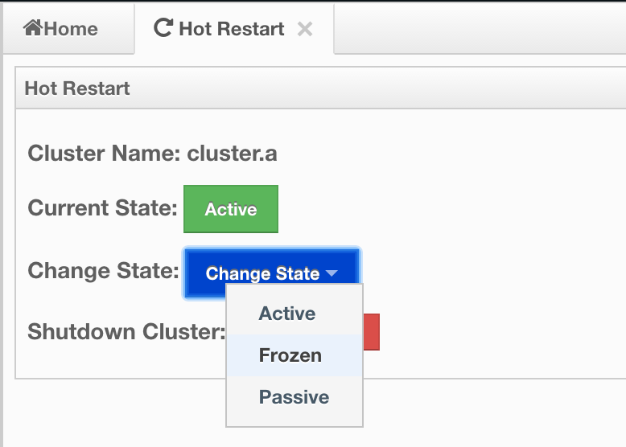Click the circular arrow Hot Restart icon
The width and height of the screenshot is (626, 447).
click(x=163, y=27)
